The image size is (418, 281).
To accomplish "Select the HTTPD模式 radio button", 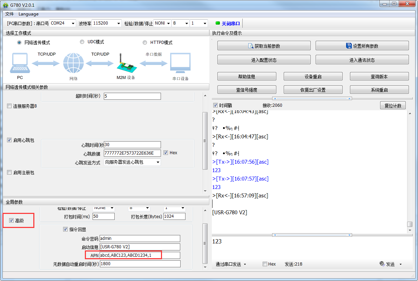I will [x=145, y=43].
